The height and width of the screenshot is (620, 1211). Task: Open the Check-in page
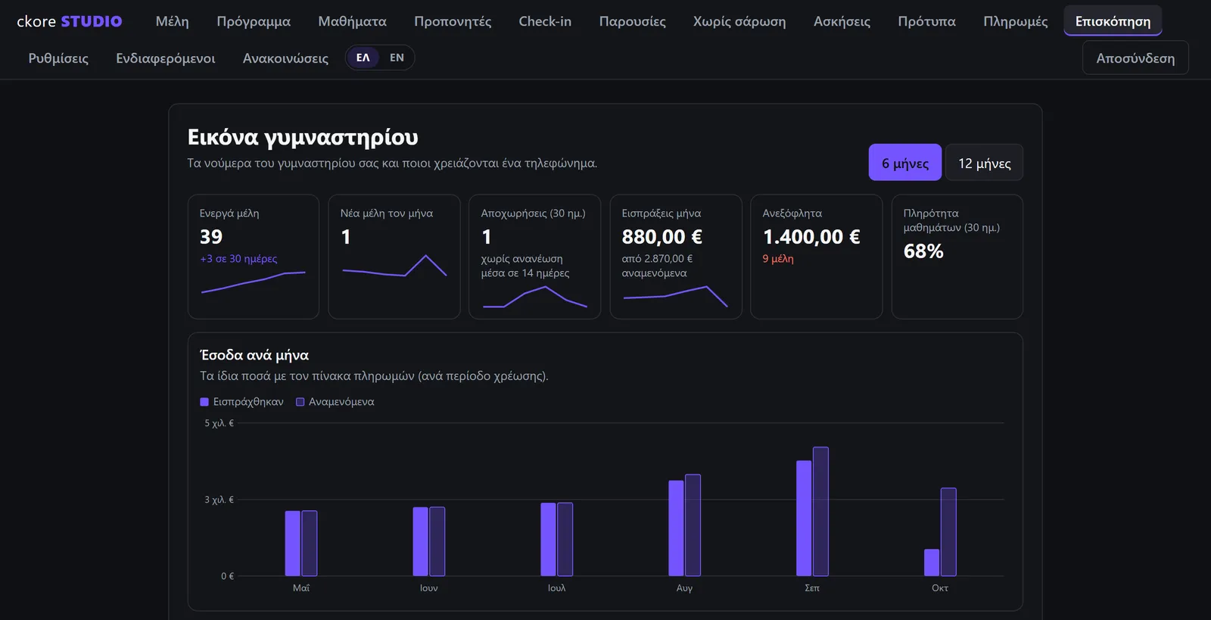coord(545,21)
